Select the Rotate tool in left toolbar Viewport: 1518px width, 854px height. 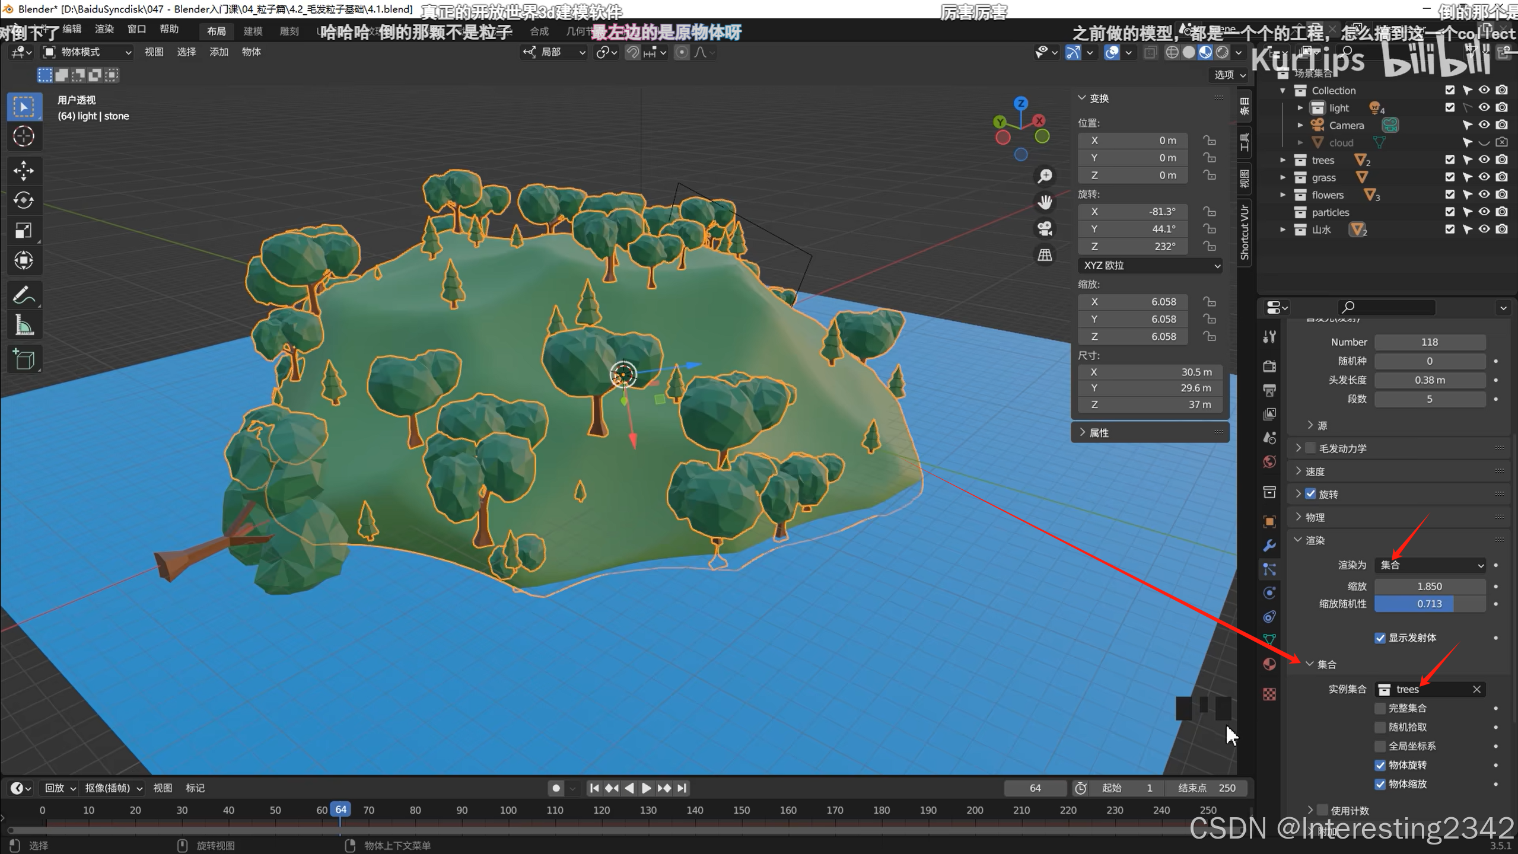(24, 200)
